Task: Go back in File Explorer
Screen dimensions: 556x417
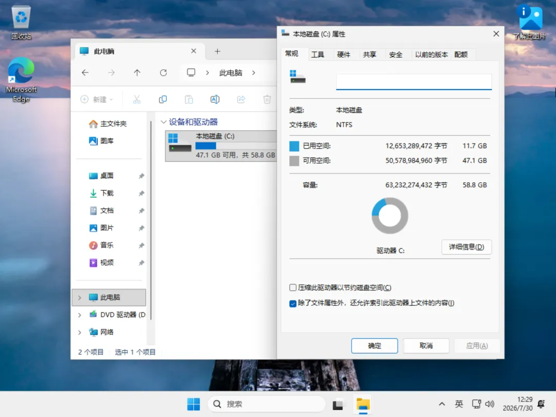Action: pos(85,73)
